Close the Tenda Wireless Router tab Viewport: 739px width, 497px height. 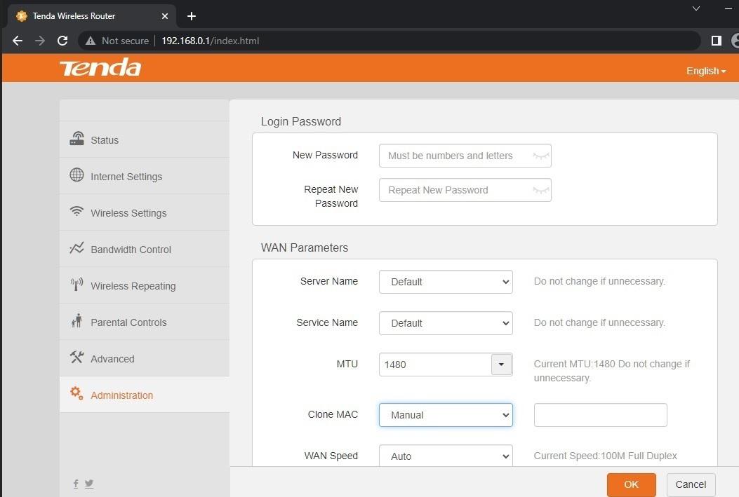click(164, 16)
